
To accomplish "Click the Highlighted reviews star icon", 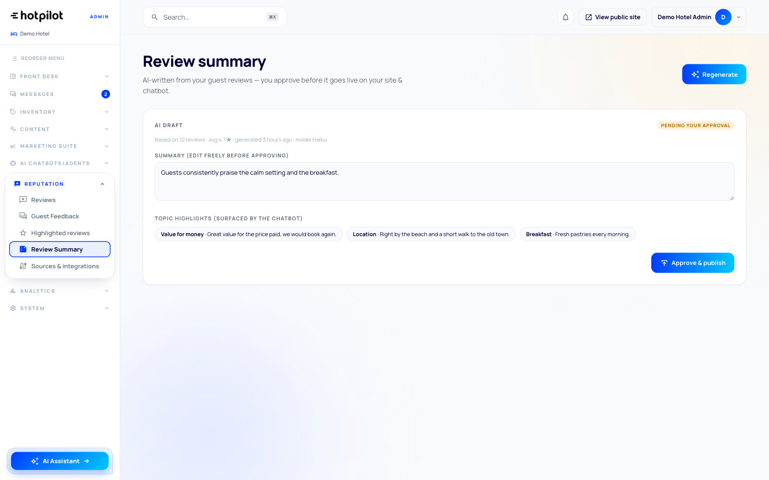I will pos(23,233).
